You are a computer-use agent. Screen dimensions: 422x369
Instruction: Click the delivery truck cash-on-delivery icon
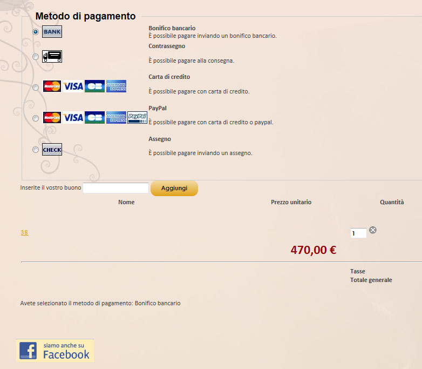52,56
